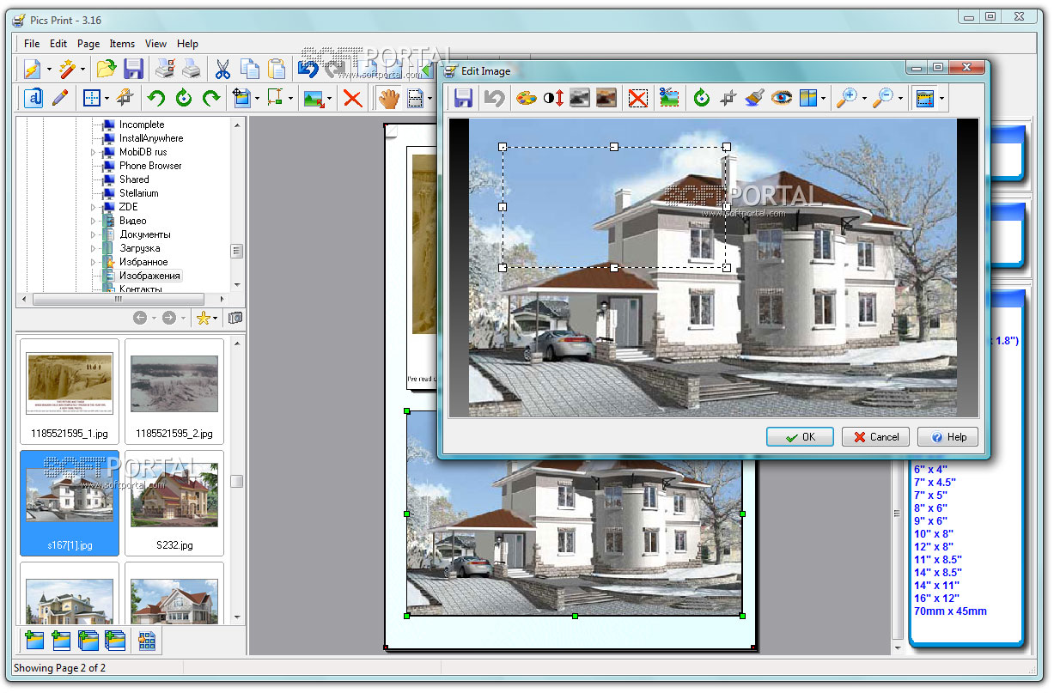Open dropdown beside zoom out magnifier

tap(899, 98)
